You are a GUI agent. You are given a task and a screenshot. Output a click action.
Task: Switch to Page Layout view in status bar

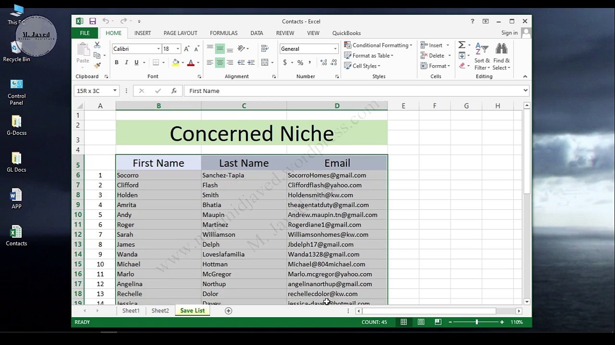click(x=421, y=322)
